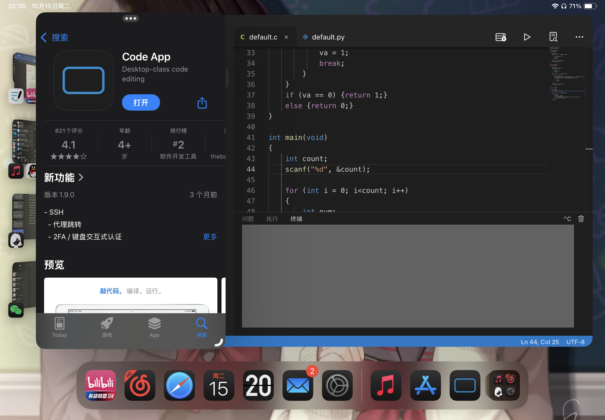Image resolution: width=605 pixels, height=420 pixels.
Task: Open Safari from the dock
Action: pos(179,385)
